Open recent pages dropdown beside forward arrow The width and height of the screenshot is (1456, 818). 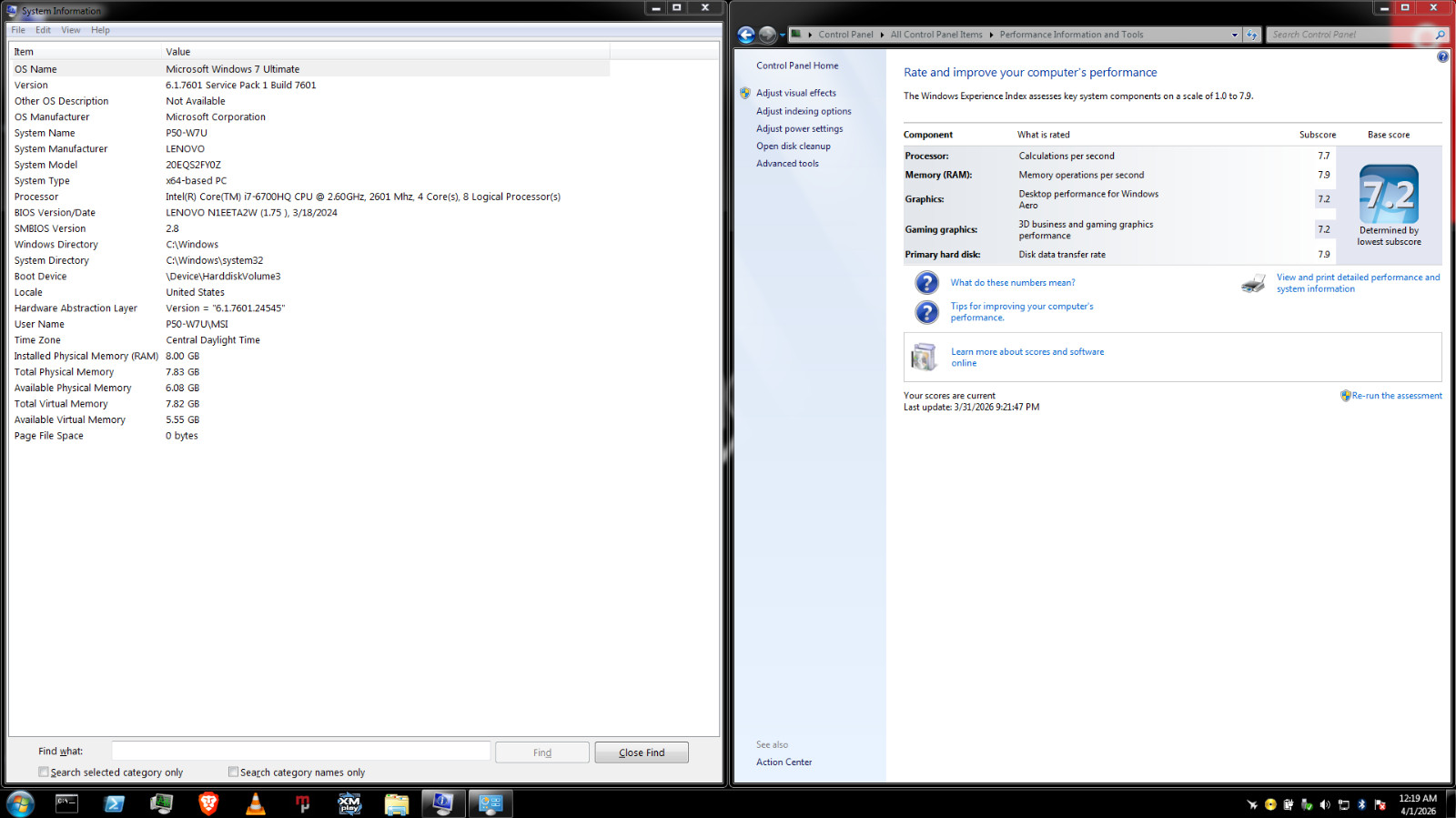point(783,35)
